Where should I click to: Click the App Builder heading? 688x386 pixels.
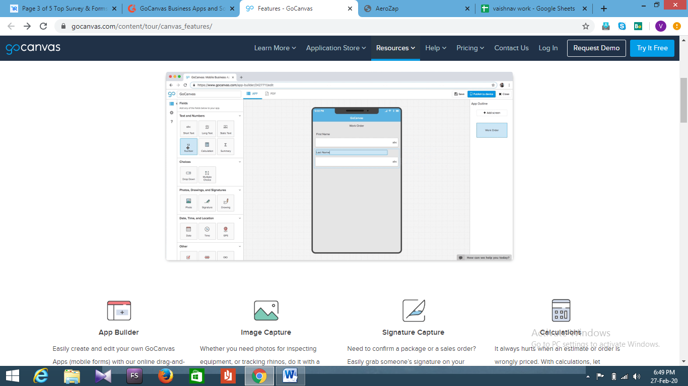[119, 332]
